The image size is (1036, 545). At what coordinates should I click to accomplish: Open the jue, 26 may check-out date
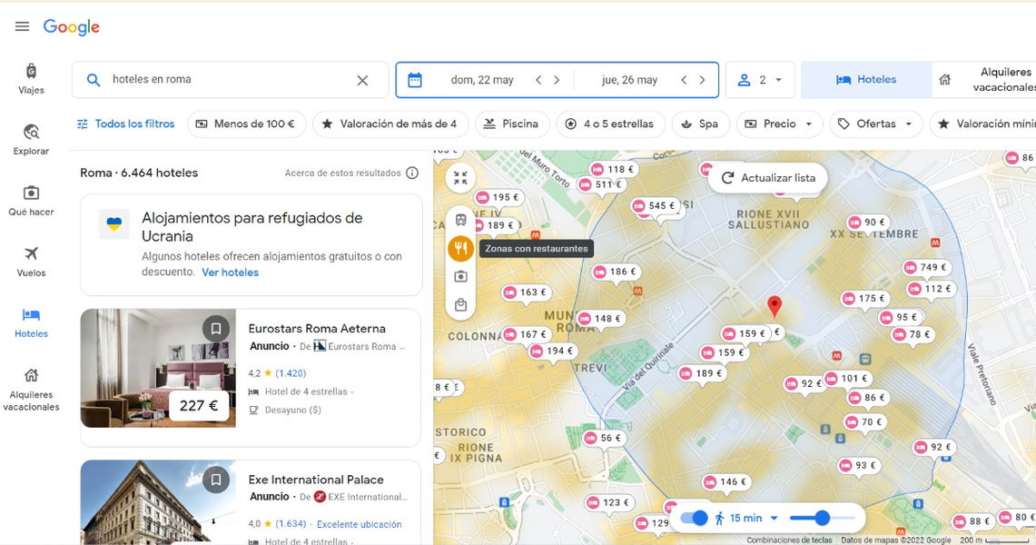click(x=629, y=80)
